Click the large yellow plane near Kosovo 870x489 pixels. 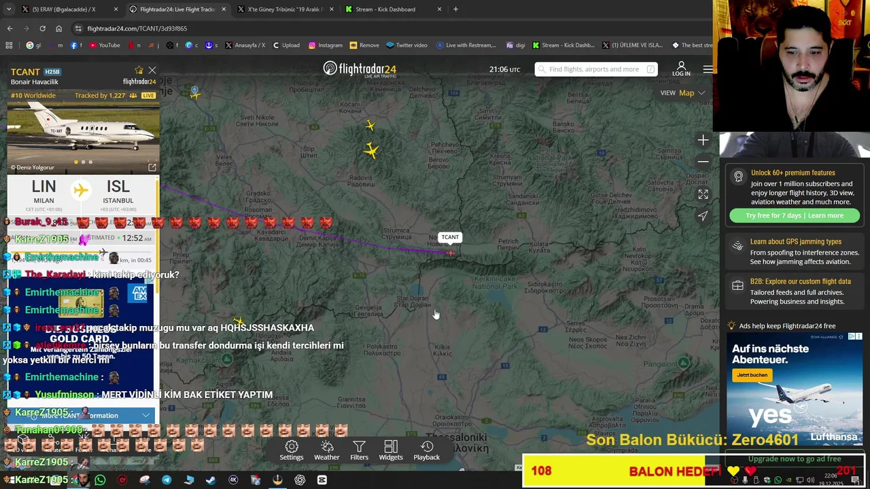371,150
